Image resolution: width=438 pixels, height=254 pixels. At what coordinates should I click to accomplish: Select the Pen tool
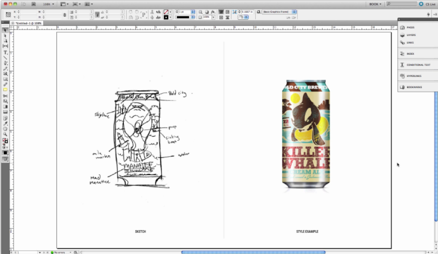(5, 63)
